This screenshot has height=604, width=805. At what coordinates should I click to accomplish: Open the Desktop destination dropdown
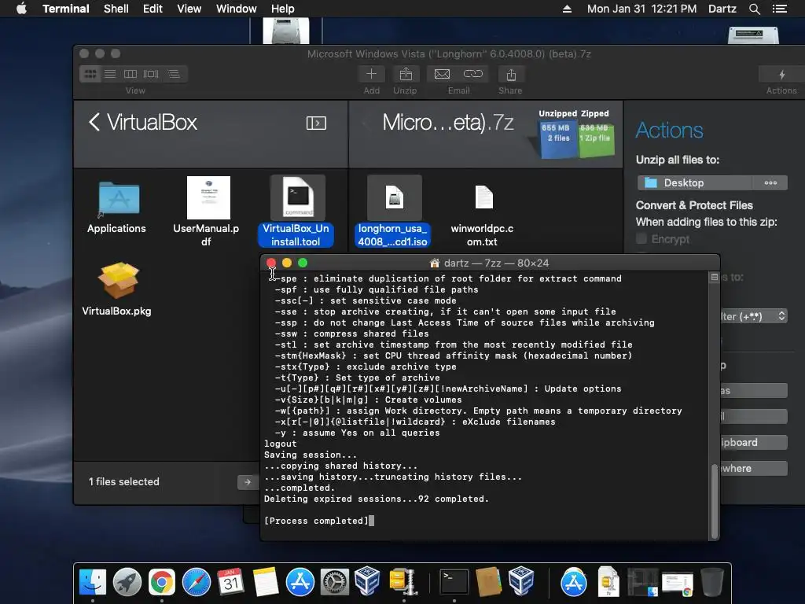point(695,182)
